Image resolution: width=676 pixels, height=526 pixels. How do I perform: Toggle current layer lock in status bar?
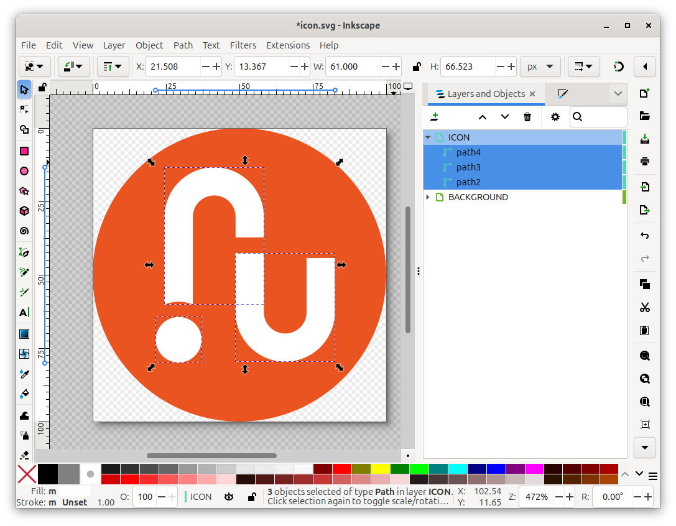pyautogui.click(x=252, y=497)
